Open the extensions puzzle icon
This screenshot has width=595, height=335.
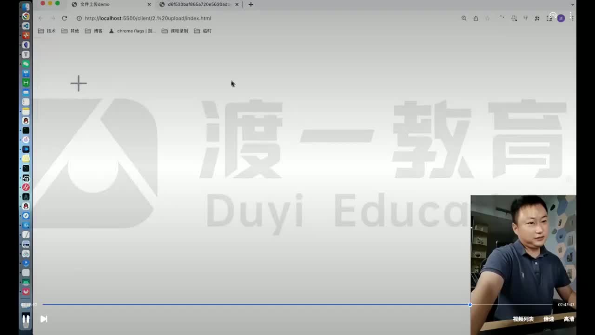click(537, 18)
